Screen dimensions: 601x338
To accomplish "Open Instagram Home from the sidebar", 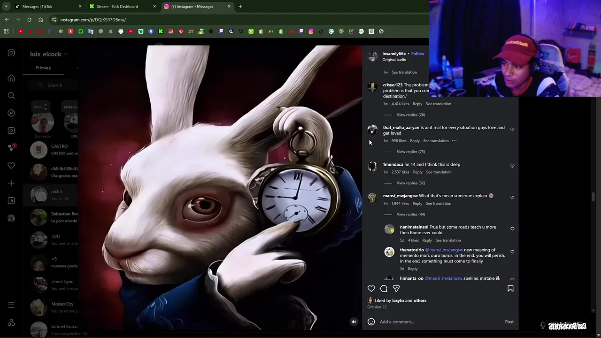I will click(x=11, y=78).
